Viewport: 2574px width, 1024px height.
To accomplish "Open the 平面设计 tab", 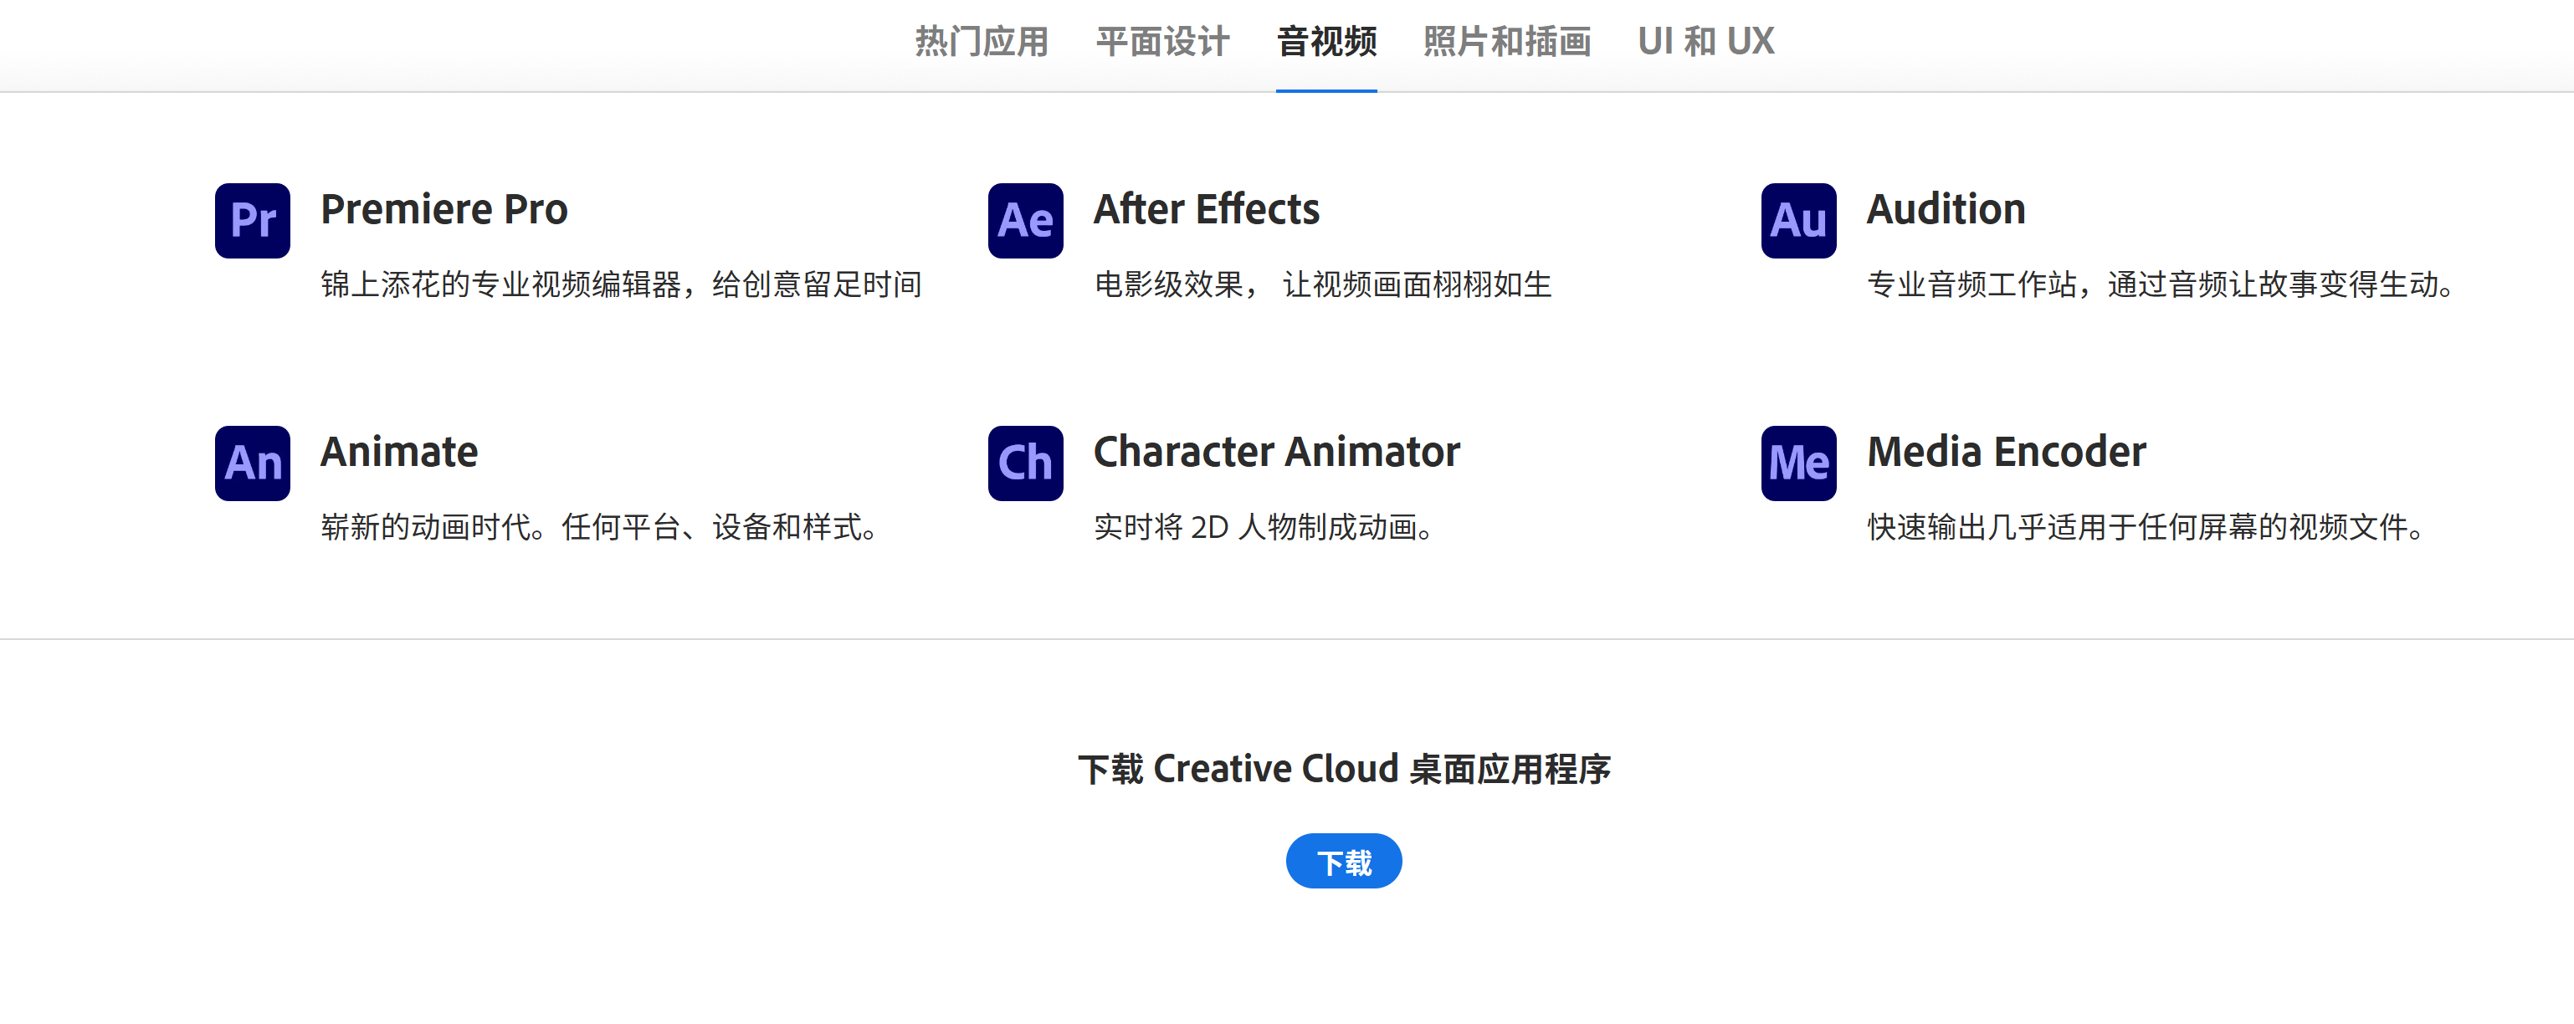I will tap(1162, 42).
